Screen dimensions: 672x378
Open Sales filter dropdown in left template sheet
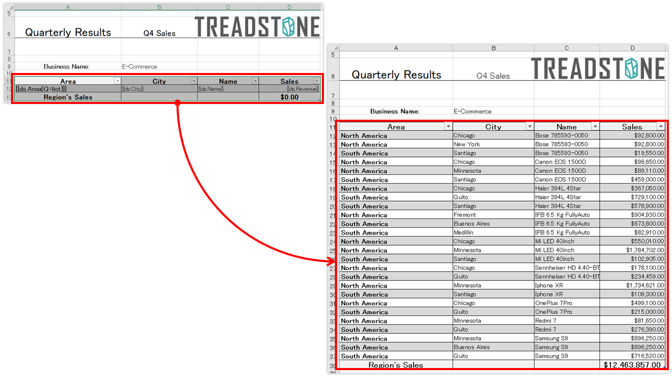tap(317, 81)
